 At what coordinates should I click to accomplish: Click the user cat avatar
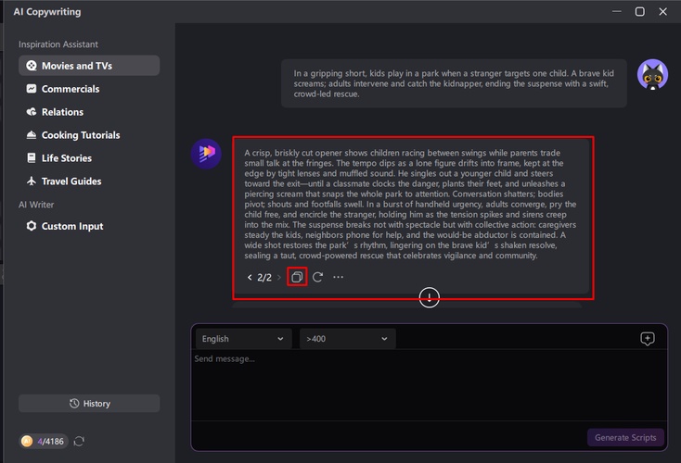652,75
